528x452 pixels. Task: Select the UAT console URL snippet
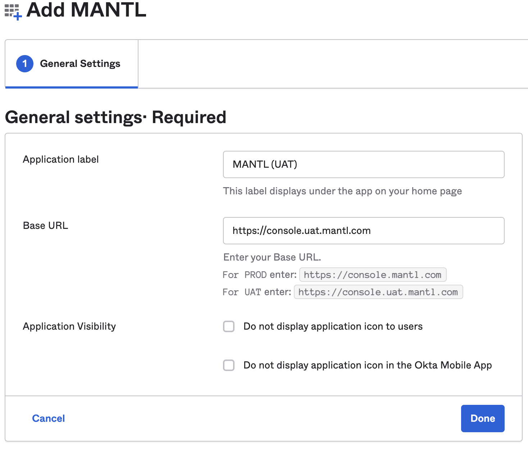point(378,292)
